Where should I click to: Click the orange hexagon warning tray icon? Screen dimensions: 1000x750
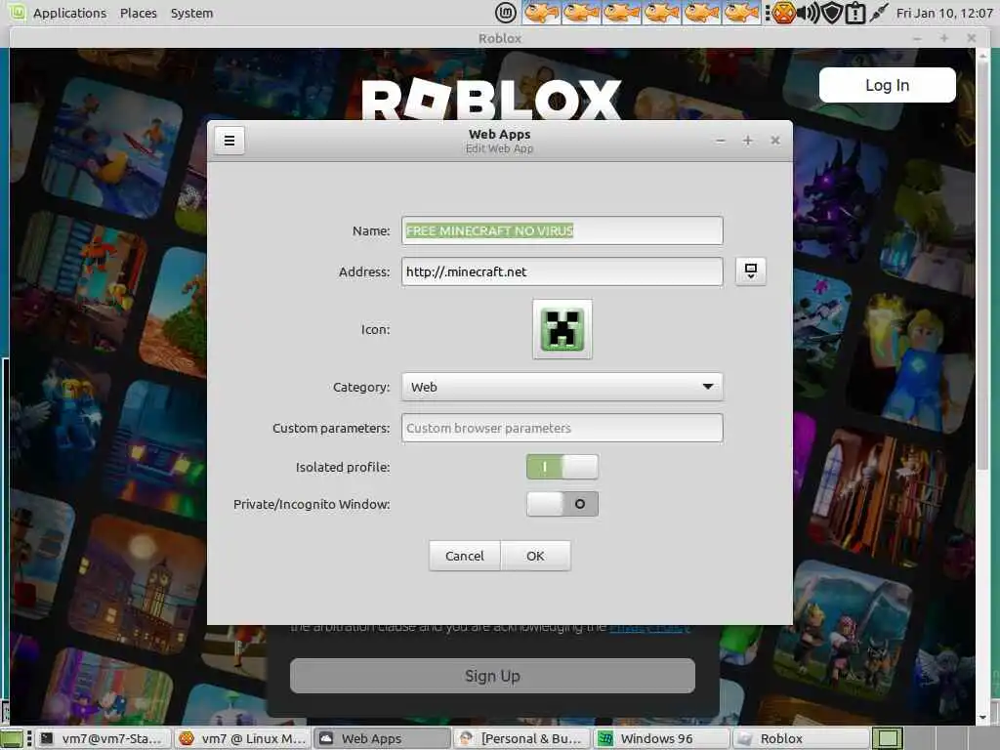coord(782,13)
